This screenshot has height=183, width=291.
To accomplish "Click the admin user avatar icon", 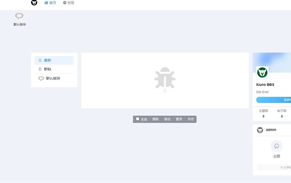I will point(260,130).
